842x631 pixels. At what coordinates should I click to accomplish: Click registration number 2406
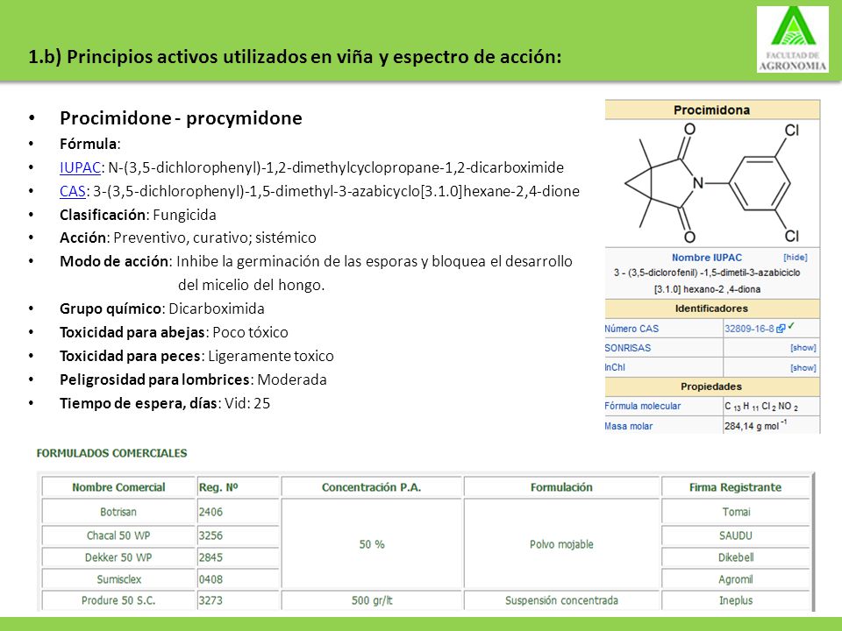point(210,512)
